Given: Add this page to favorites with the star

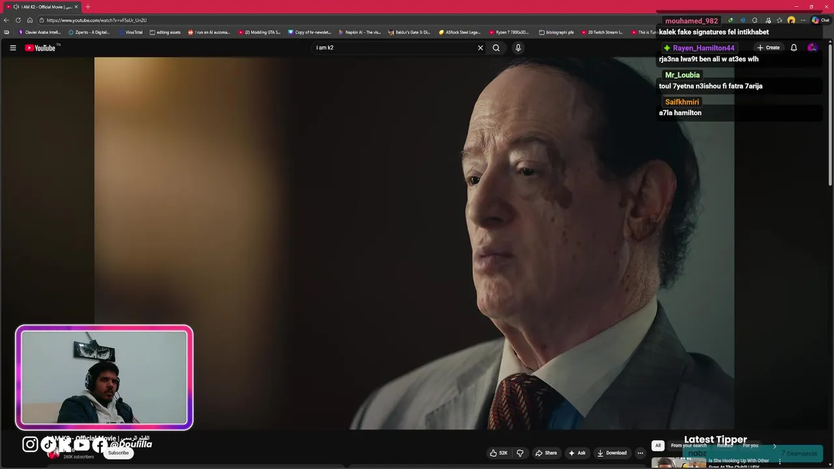Looking at the screenshot, I should pyautogui.click(x=779, y=20).
